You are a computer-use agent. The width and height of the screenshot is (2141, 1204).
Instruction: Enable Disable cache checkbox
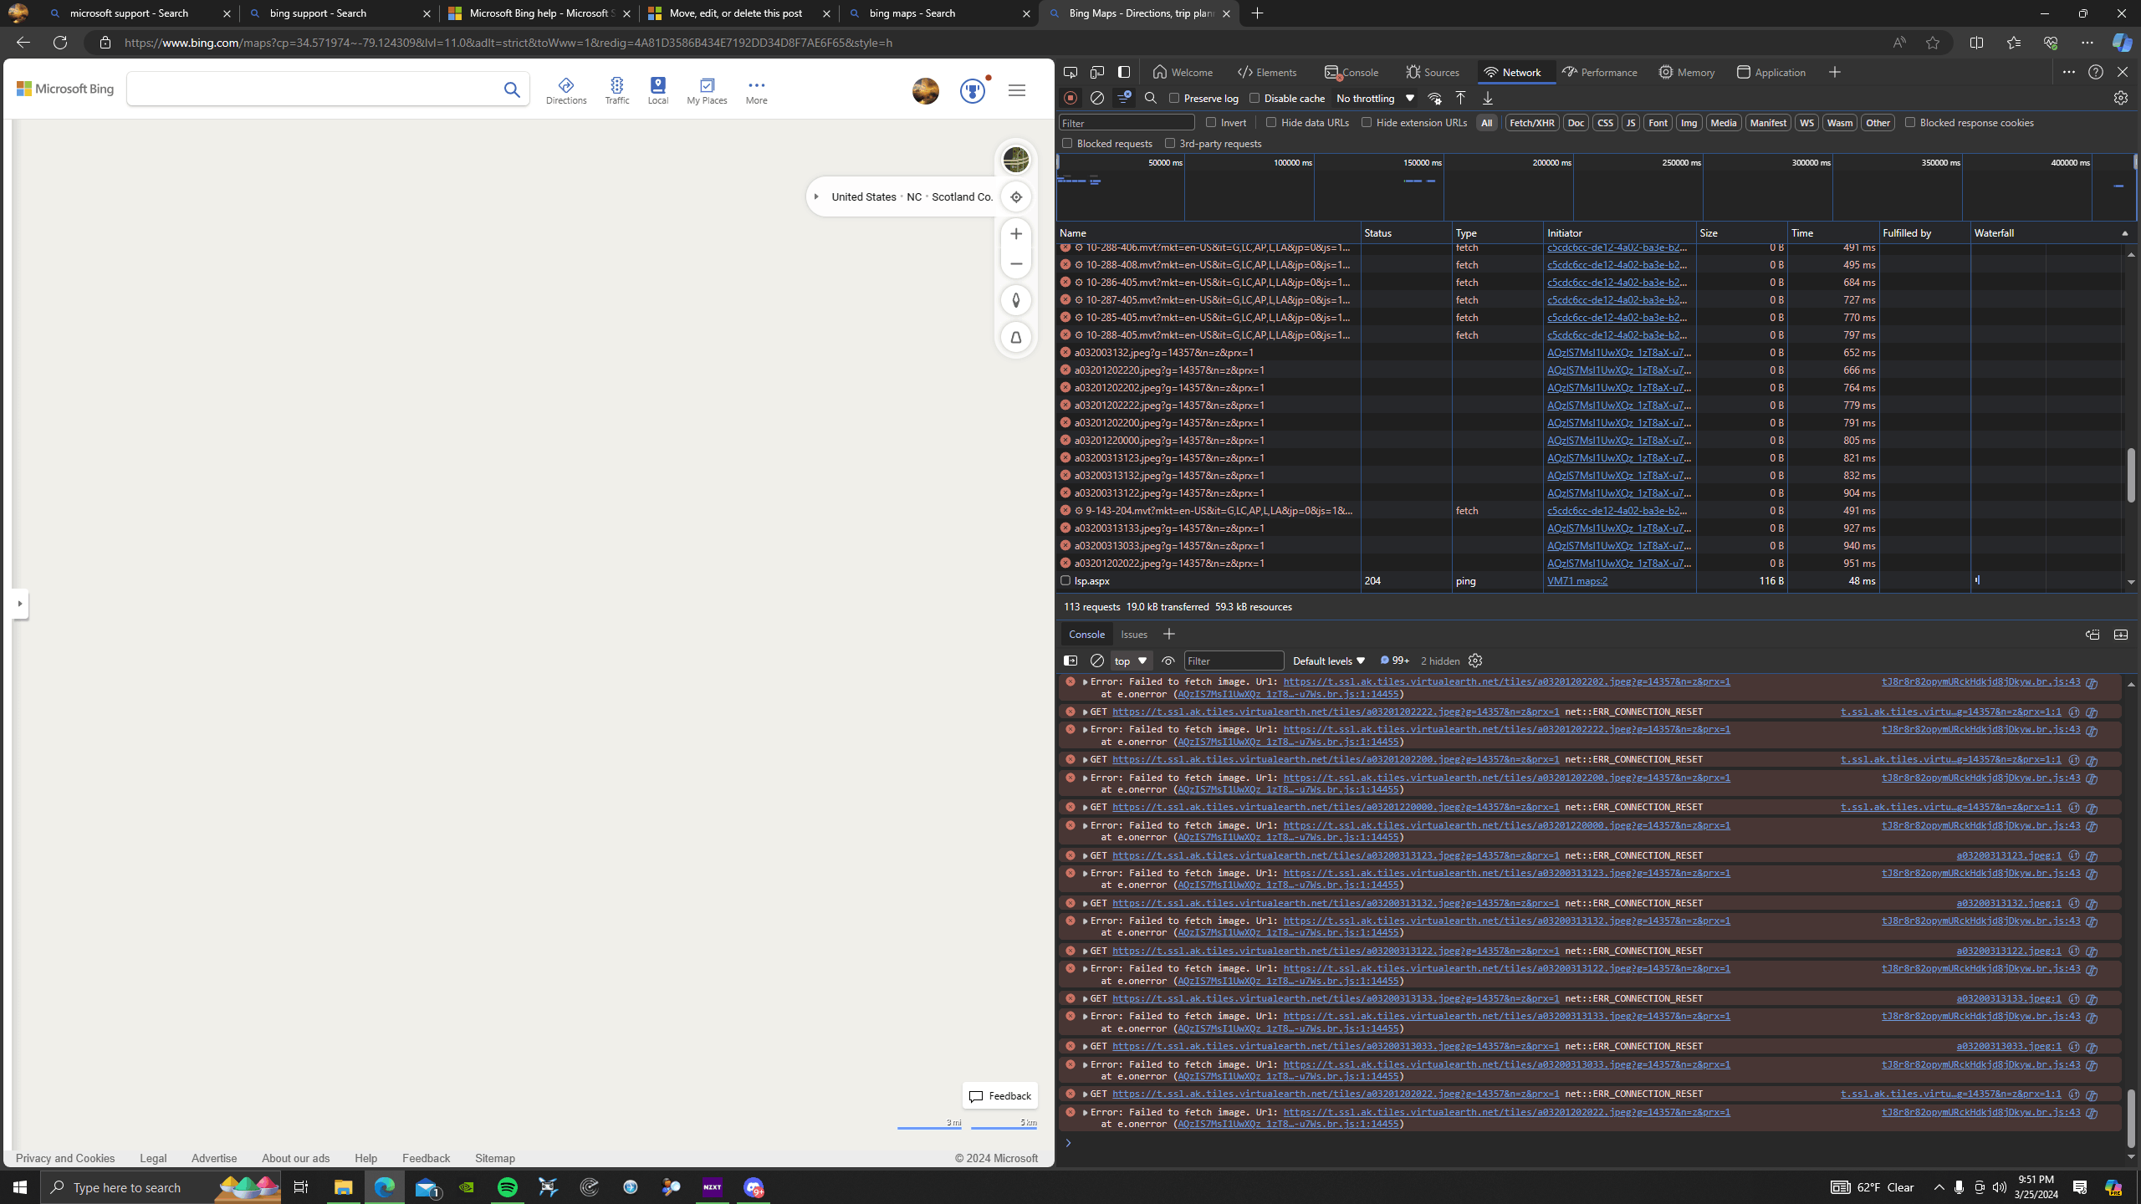1254,98
